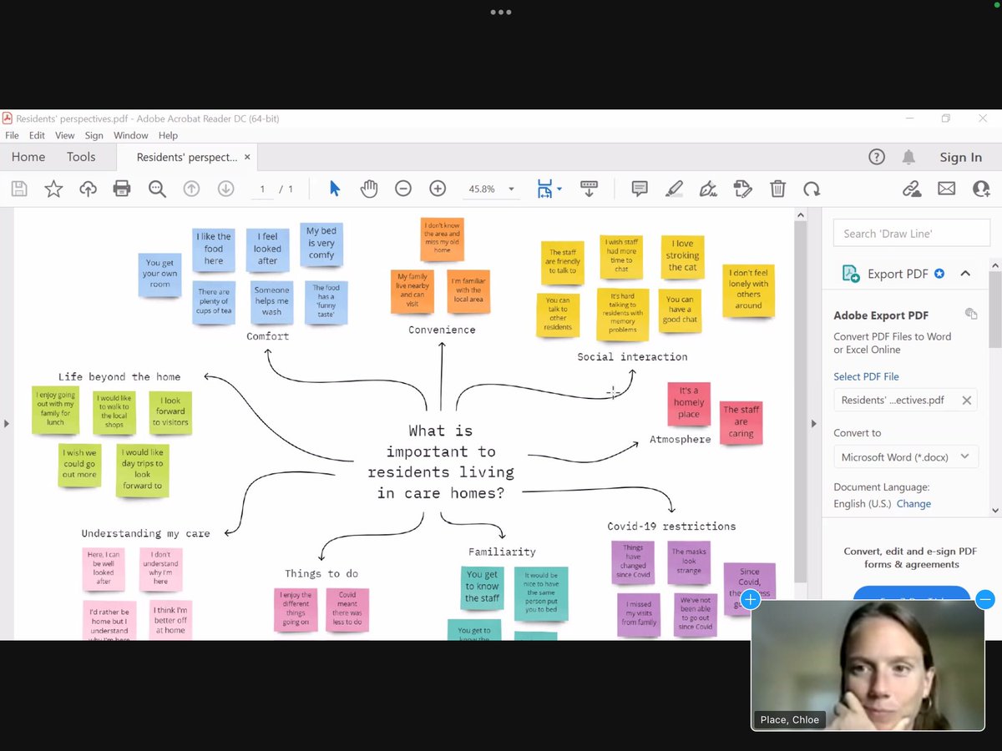Share a link to the file

click(x=912, y=189)
